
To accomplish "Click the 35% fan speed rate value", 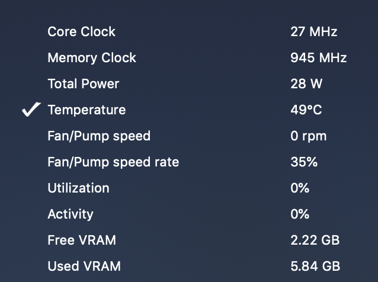I will [304, 162].
